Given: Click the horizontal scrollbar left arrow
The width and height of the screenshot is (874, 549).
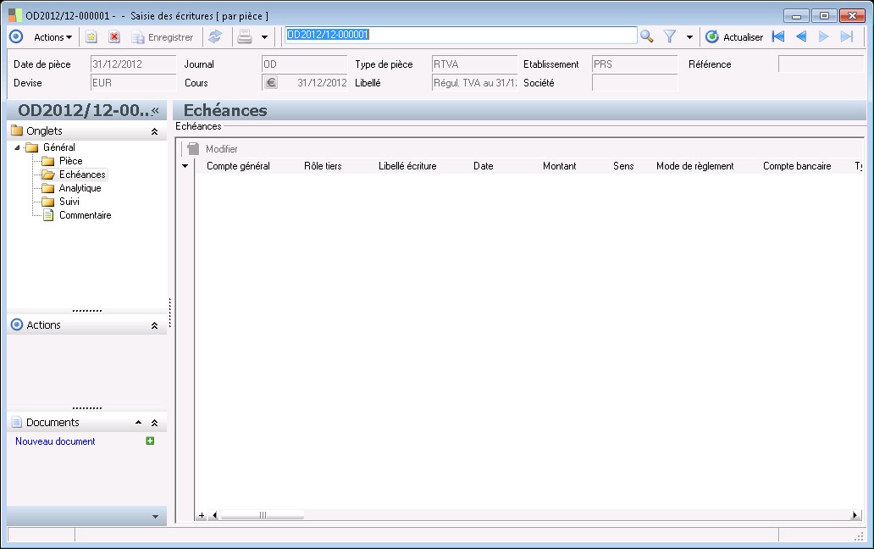Looking at the screenshot, I should 215,516.
